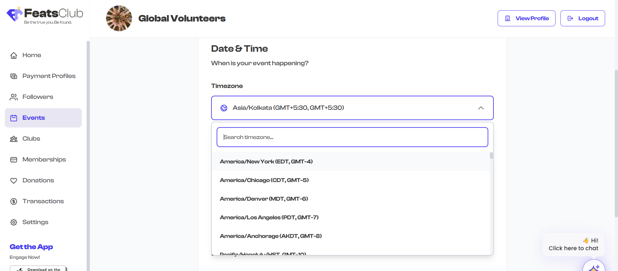Screen dimensions: 618x271
Task: Click the Clubs group icon
Action: 14,139
